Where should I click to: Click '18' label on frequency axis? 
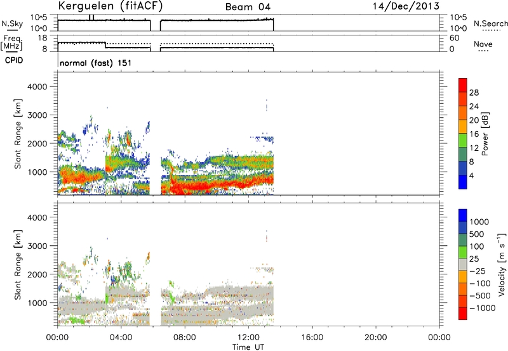pos(43,38)
